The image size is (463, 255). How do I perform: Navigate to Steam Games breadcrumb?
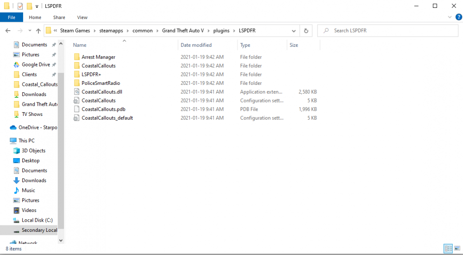click(x=75, y=31)
